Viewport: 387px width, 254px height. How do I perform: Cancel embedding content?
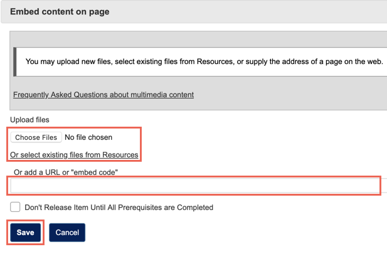tap(66, 232)
